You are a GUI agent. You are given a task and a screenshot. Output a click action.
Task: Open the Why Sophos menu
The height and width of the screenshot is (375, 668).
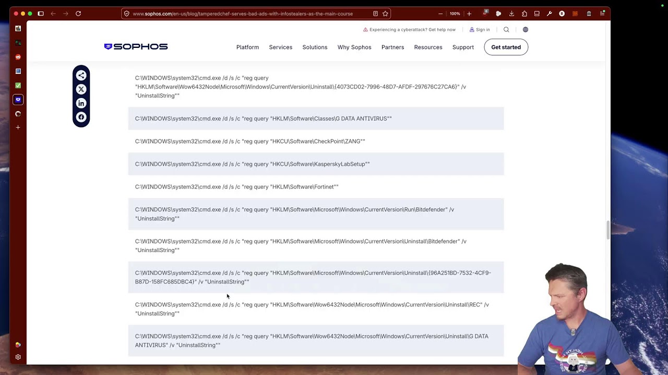coord(354,47)
